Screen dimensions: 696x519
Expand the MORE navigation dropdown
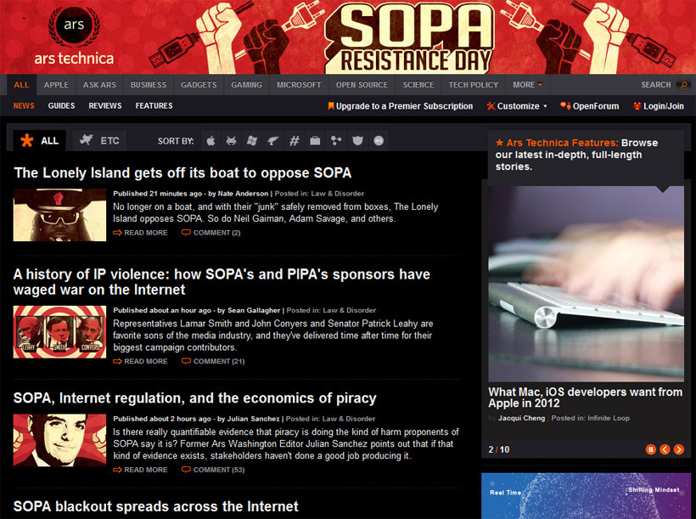pos(527,84)
